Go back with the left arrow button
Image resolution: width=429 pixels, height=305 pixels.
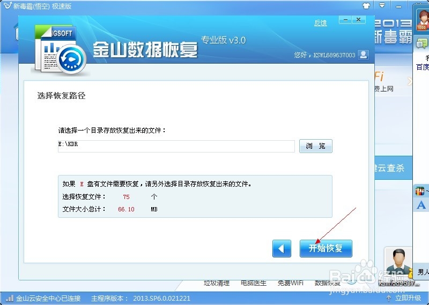pos(282,248)
